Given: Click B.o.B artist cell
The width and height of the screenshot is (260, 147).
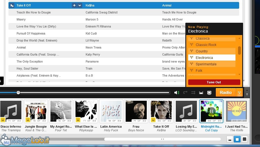Looking at the screenshot, I should (x=89, y=76).
